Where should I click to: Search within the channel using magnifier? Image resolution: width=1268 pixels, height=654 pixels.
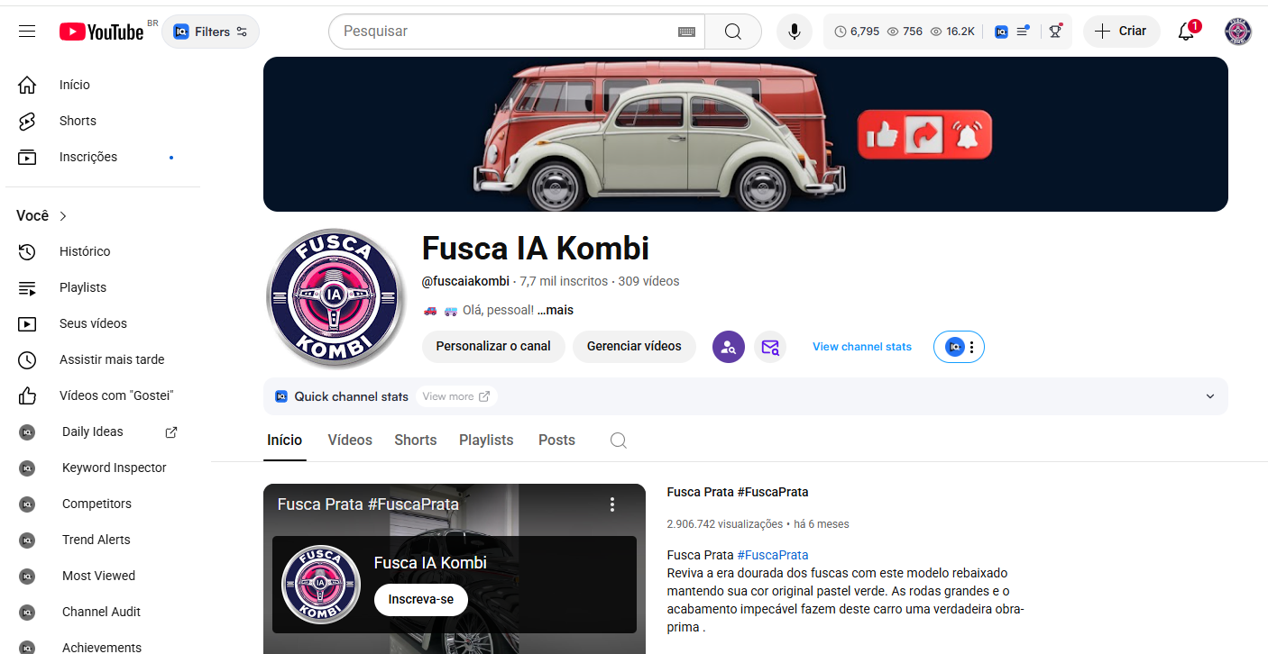tap(618, 441)
